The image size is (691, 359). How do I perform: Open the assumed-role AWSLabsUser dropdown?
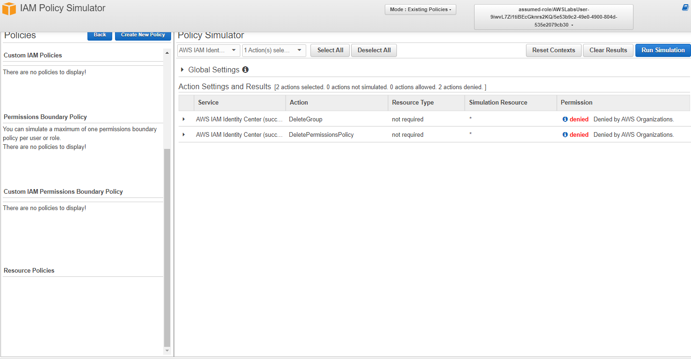554,17
